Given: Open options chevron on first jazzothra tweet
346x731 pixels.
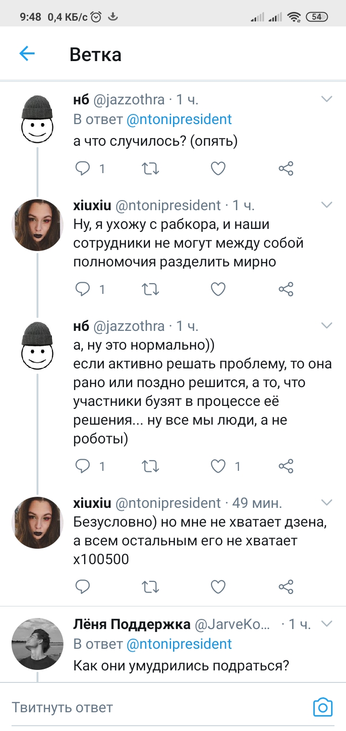Looking at the screenshot, I should point(326,100).
